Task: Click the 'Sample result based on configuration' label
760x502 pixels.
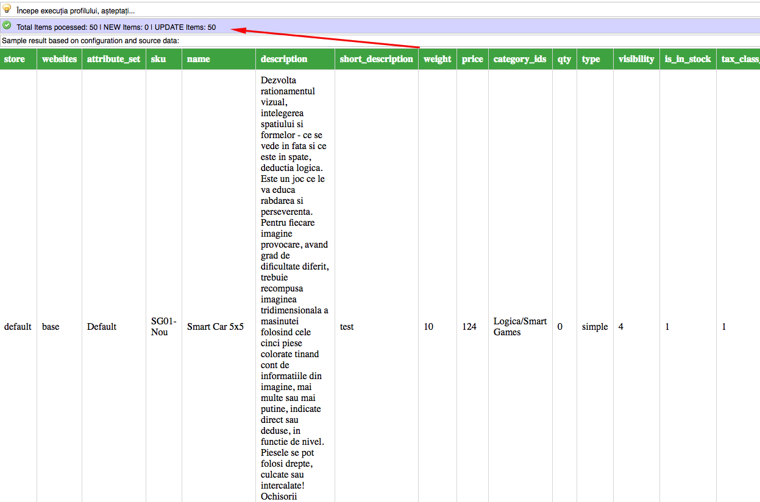Action: click(x=90, y=41)
